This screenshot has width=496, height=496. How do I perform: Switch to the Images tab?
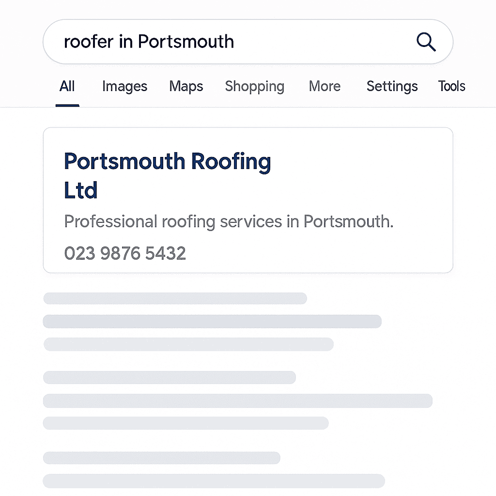pos(124,87)
